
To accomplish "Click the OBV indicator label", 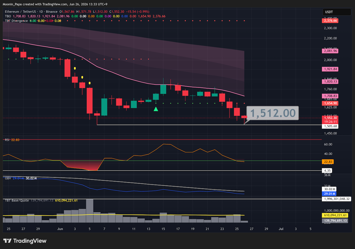I will click(x=7, y=178).
